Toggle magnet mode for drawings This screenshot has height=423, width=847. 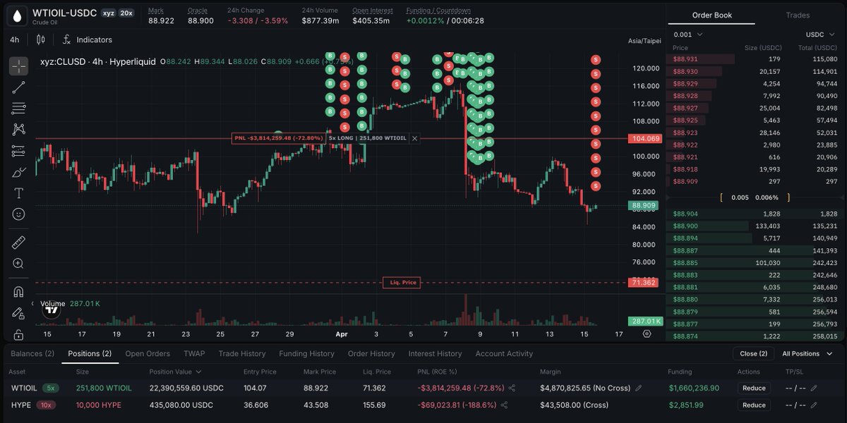point(18,291)
